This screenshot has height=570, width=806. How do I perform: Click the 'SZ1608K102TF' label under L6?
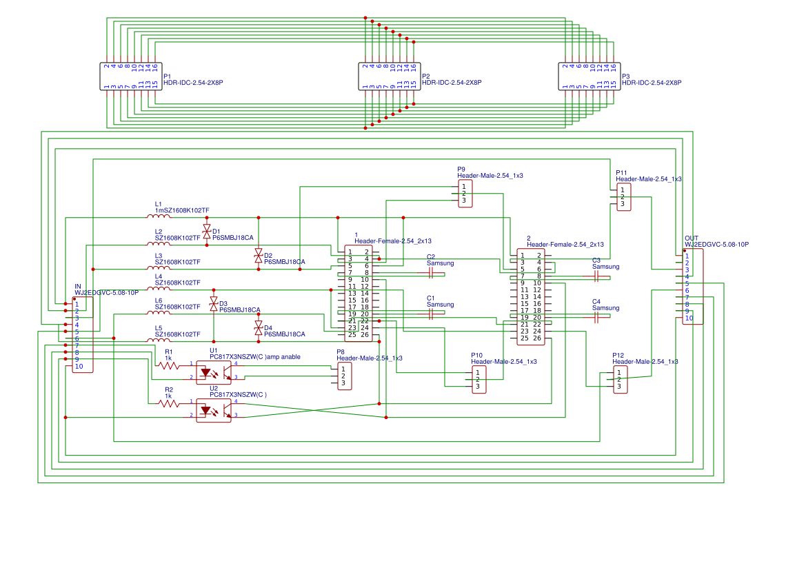(178, 307)
